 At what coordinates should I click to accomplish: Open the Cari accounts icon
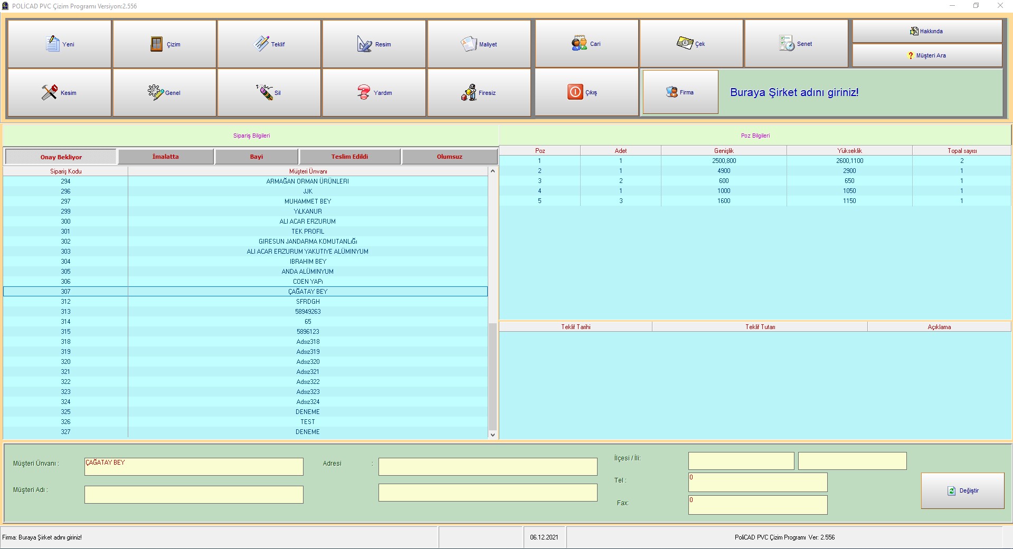[x=579, y=43]
